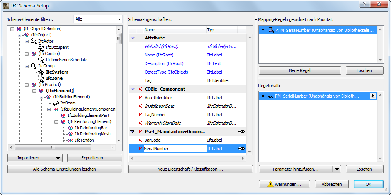Select the GlobalId (IfcRoot) attribute row
Image resolution: width=391 pixels, height=195 pixels.
pyautogui.click(x=187, y=46)
